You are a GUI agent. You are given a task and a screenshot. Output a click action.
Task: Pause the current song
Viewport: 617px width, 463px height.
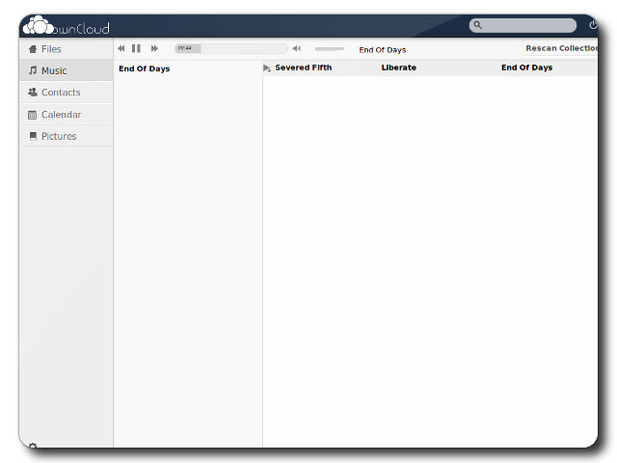[137, 48]
